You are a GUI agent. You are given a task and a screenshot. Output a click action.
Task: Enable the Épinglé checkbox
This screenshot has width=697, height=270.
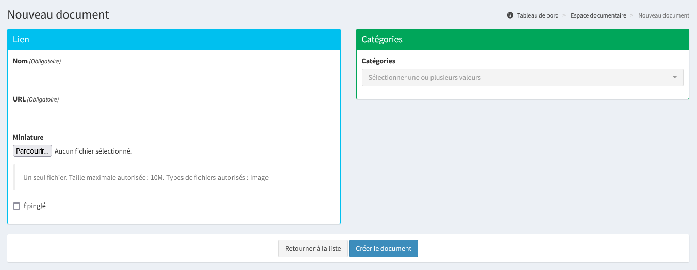[x=16, y=206]
